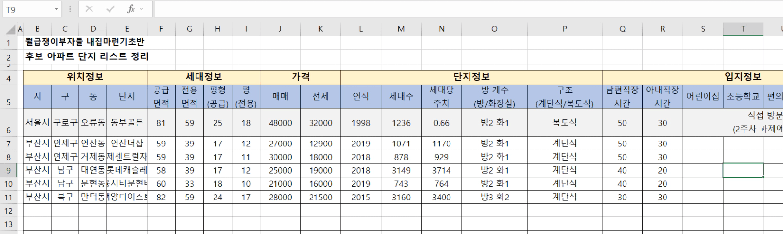Screen dimensions: 783x234
Task: Click the 19000 jeonse cell
Action: tap(321, 171)
